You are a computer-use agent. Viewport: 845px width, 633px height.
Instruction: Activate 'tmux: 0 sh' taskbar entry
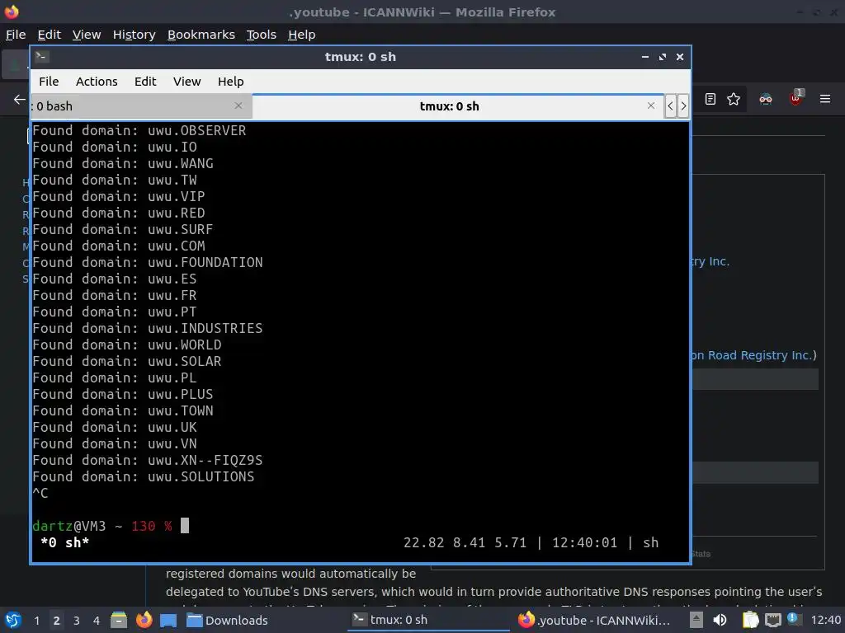pos(428,620)
